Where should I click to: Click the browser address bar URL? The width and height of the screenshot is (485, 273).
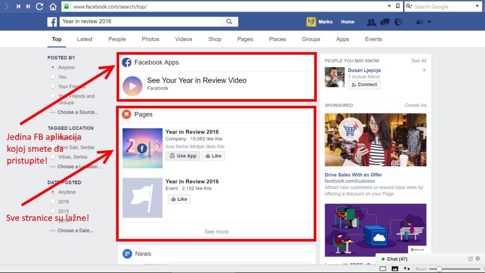110,7
